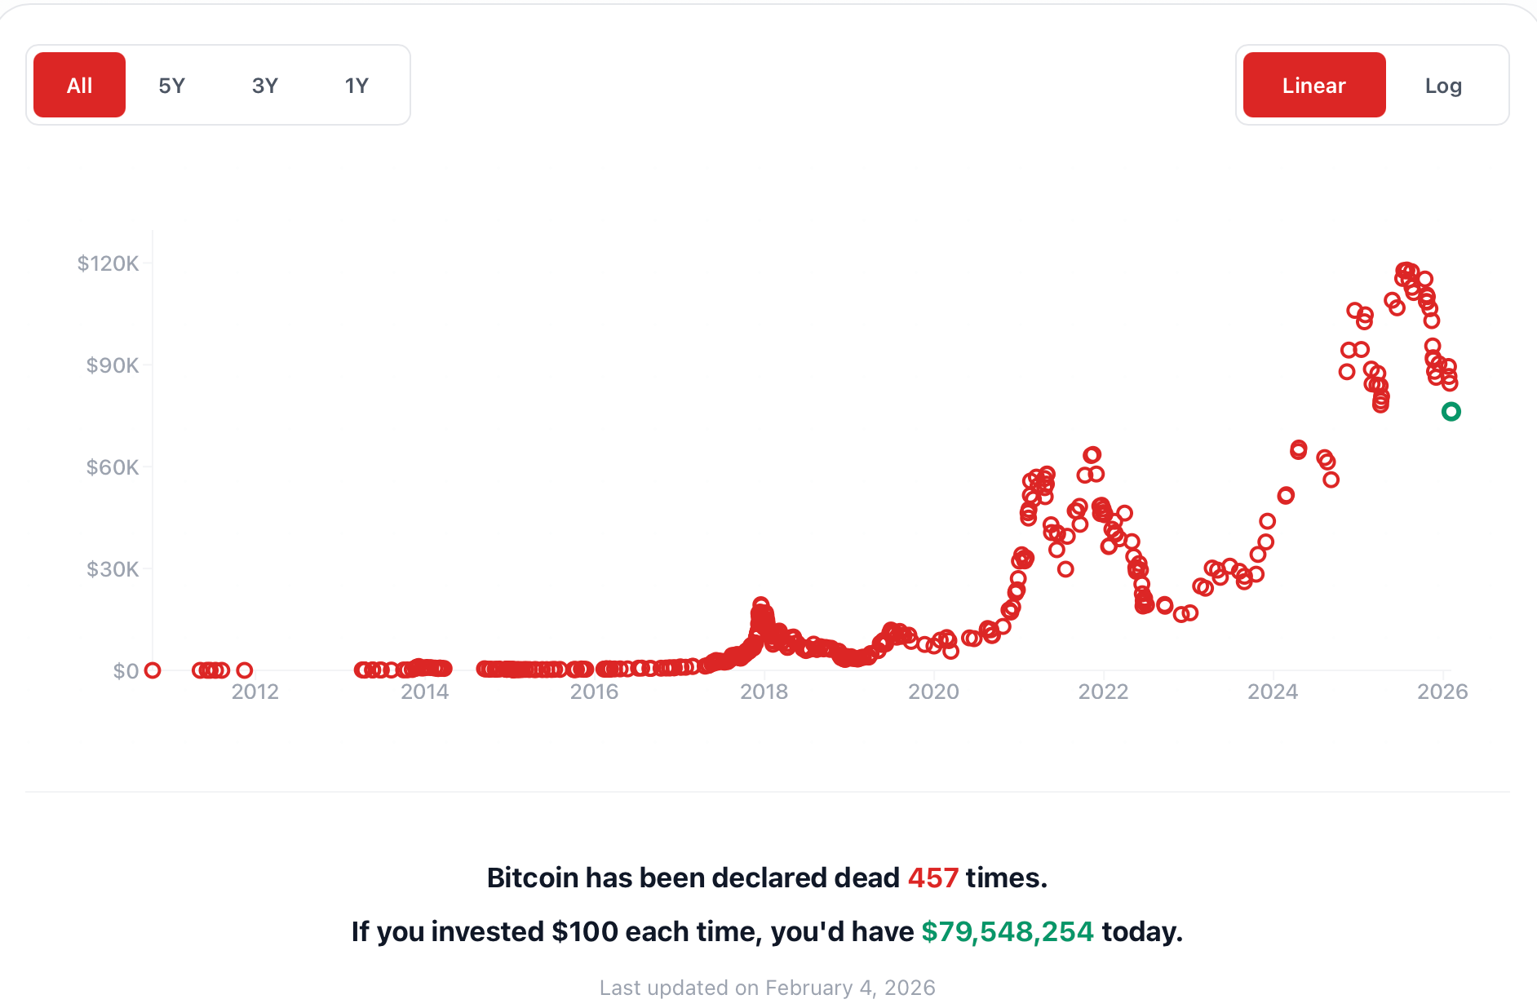Click the $90K y-axis label

113,365
